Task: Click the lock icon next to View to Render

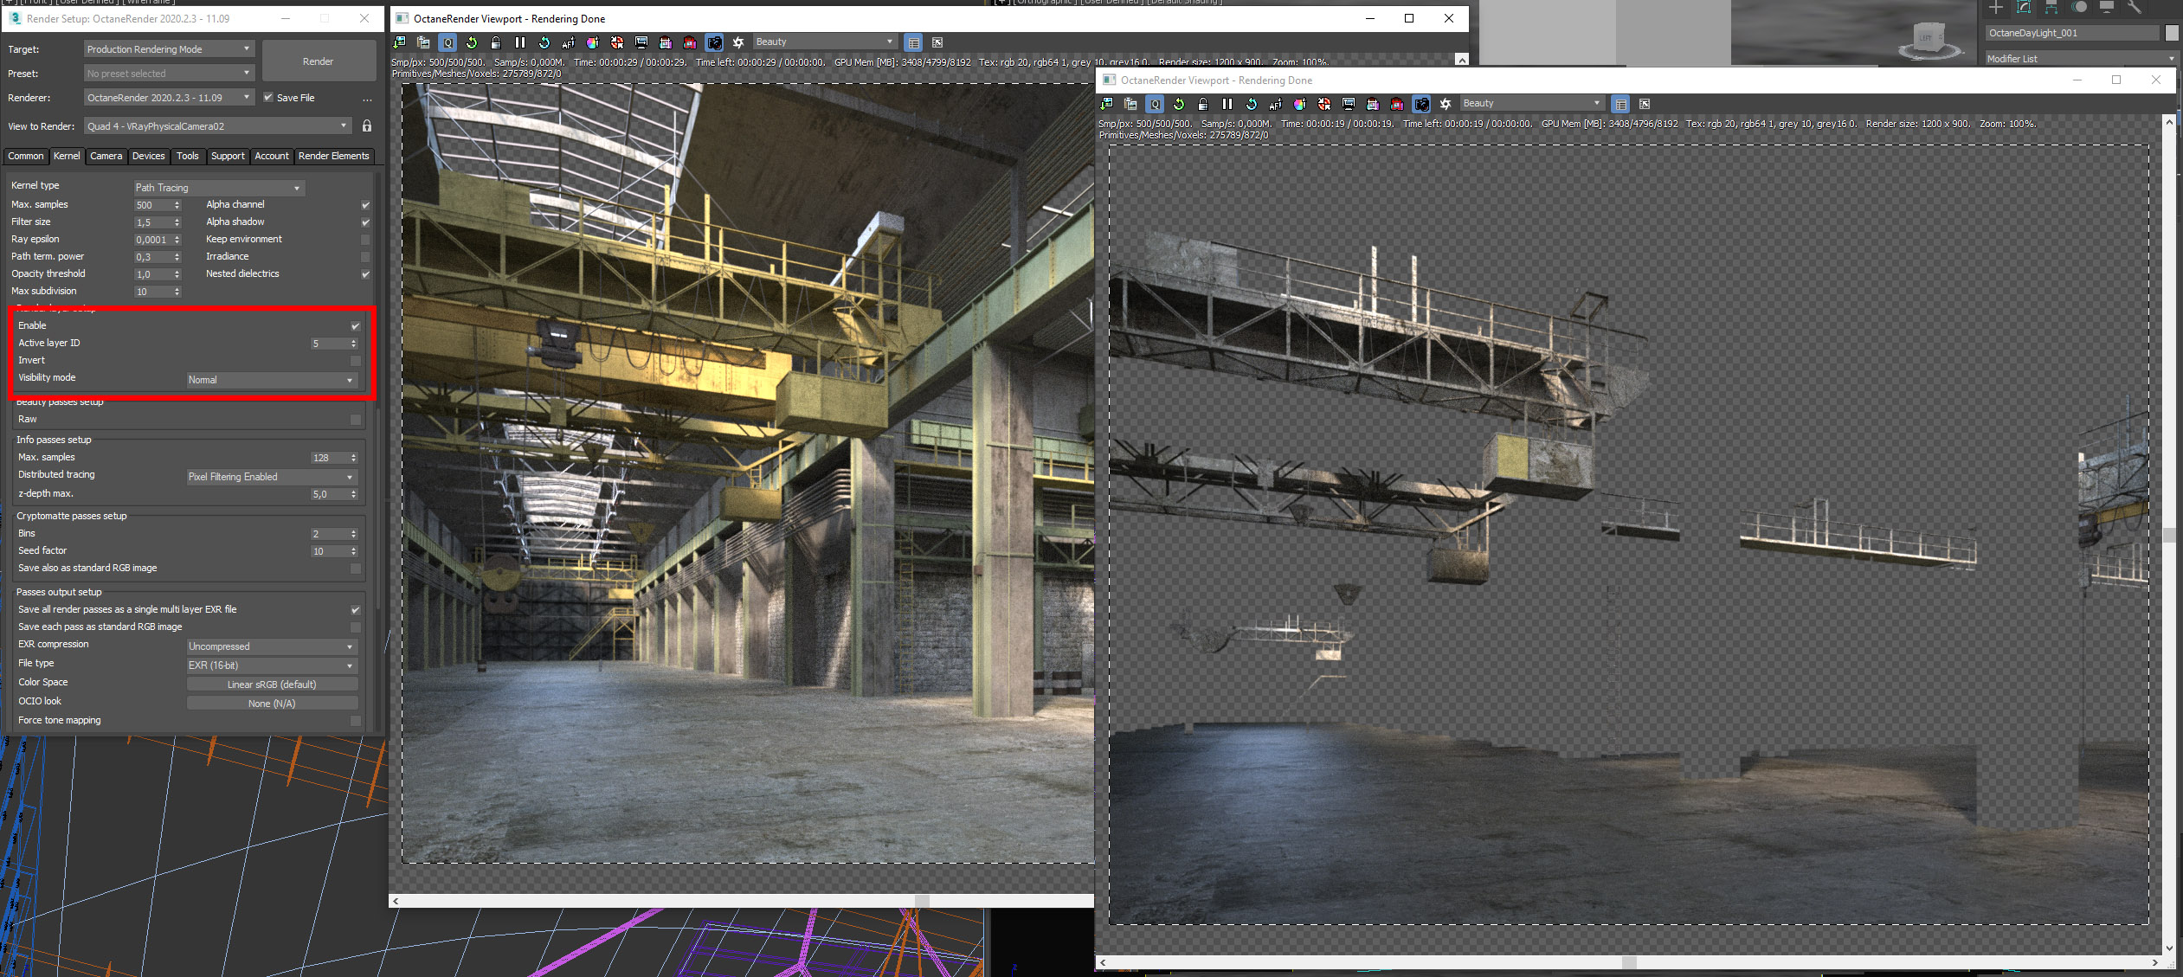Action: tap(367, 126)
